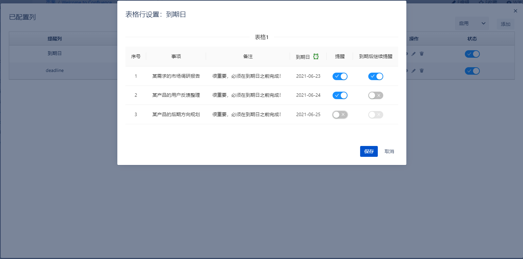Turn off 到期后继续提醒 for the 2021-06-23 row

point(375,76)
